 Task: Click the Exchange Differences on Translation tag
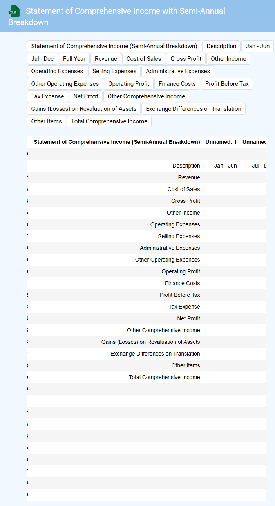[194, 109]
